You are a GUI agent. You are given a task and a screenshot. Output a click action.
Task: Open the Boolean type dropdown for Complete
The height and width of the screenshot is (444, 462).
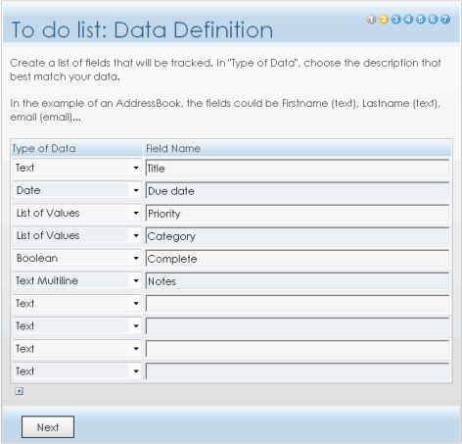(x=77, y=259)
